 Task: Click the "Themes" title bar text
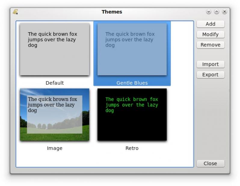112,12
